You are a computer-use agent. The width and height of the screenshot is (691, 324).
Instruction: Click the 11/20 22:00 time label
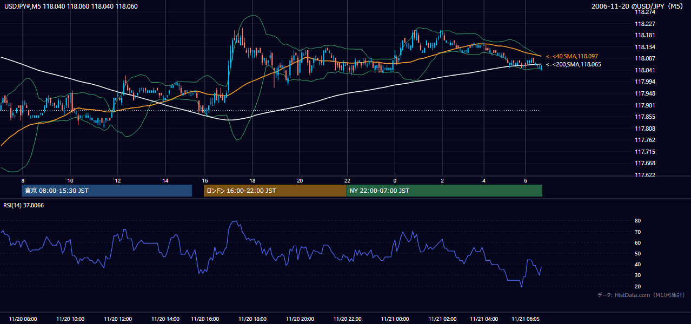(348, 319)
